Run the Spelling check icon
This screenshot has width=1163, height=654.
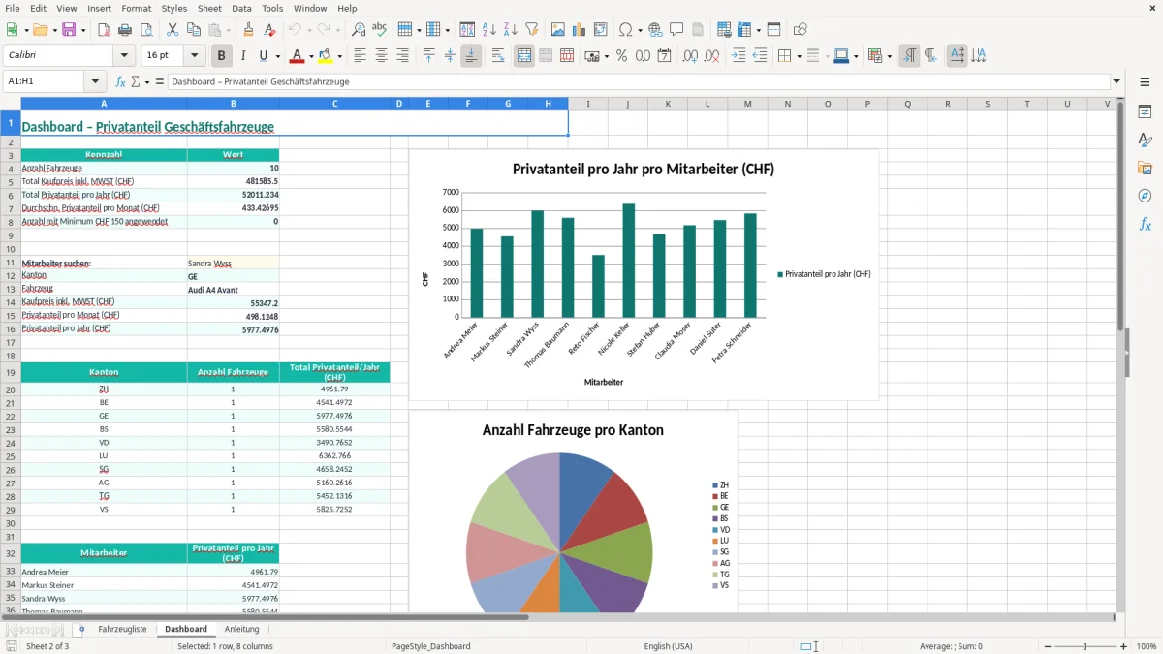pyautogui.click(x=380, y=30)
